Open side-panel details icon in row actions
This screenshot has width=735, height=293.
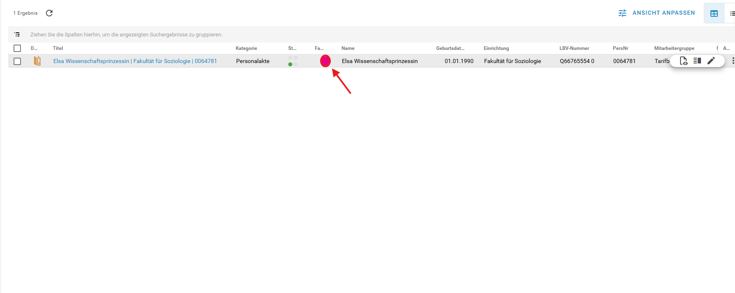point(697,61)
